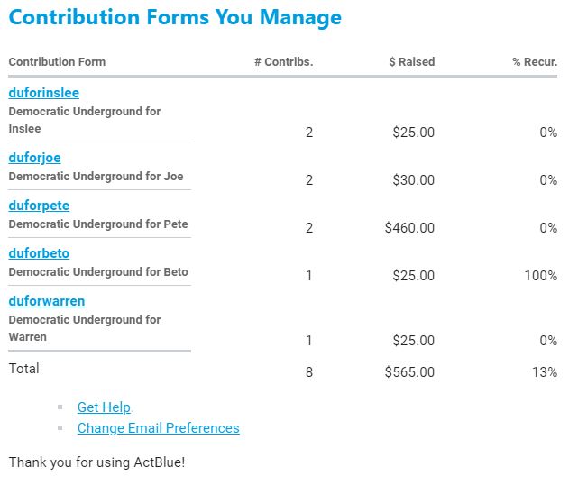This screenshot has height=485, width=569.
Task: Click the Thank you for using ActBlue text
Action: tap(96, 462)
